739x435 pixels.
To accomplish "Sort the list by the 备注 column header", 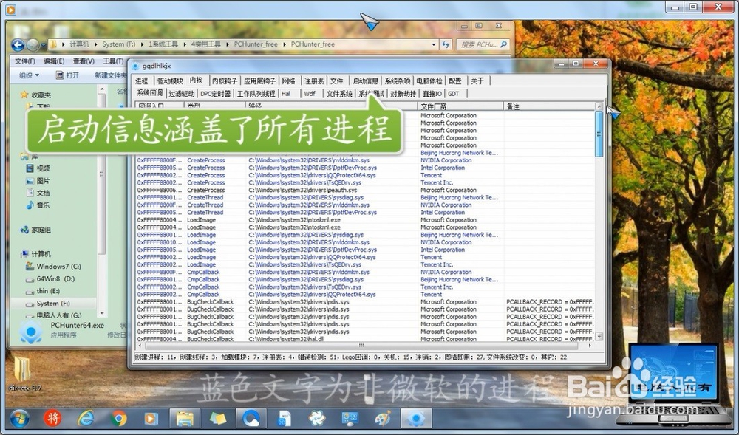I will (x=548, y=106).
